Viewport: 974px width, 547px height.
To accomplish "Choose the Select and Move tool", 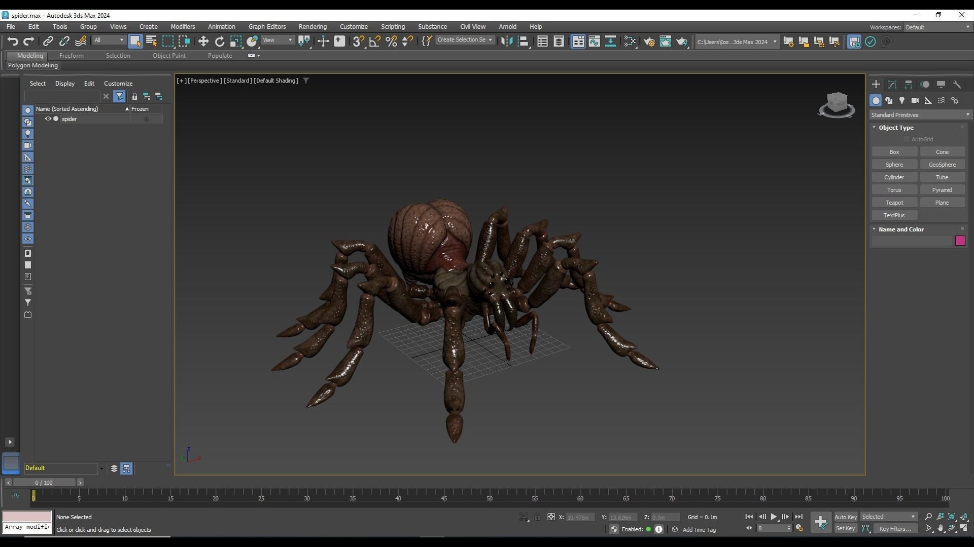I will tap(203, 42).
